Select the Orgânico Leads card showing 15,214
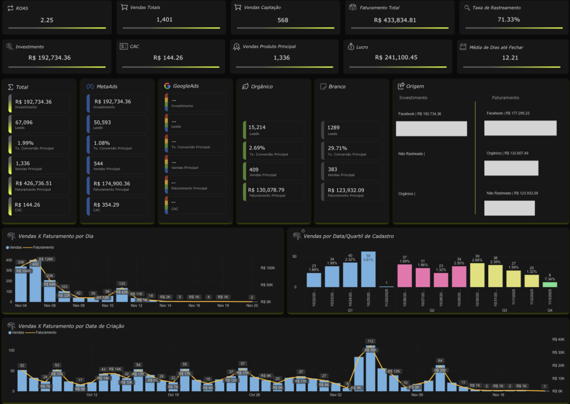The width and height of the screenshot is (570, 404). tap(273, 130)
